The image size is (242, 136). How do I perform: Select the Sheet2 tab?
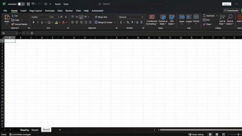tap(35, 130)
